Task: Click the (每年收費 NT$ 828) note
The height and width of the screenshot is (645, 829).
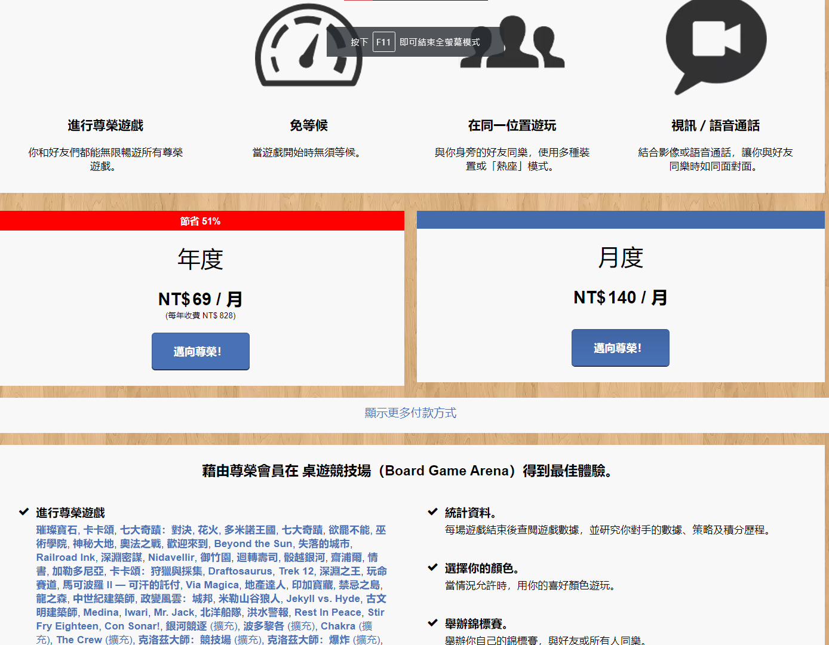Action: click(201, 315)
